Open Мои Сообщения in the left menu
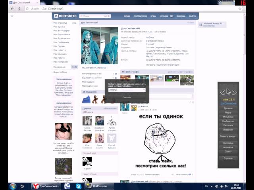 click(x=61, y=42)
